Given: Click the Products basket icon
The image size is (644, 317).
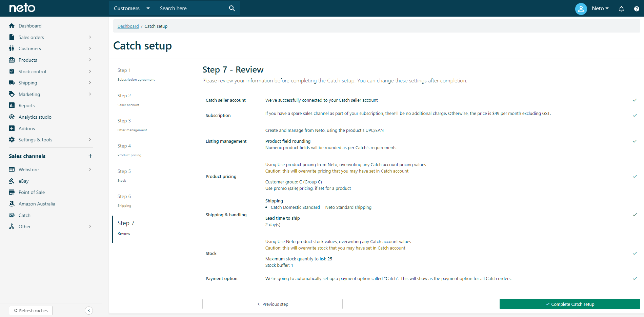Looking at the screenshot, I should pyautogui.click(x=12, y=60).
